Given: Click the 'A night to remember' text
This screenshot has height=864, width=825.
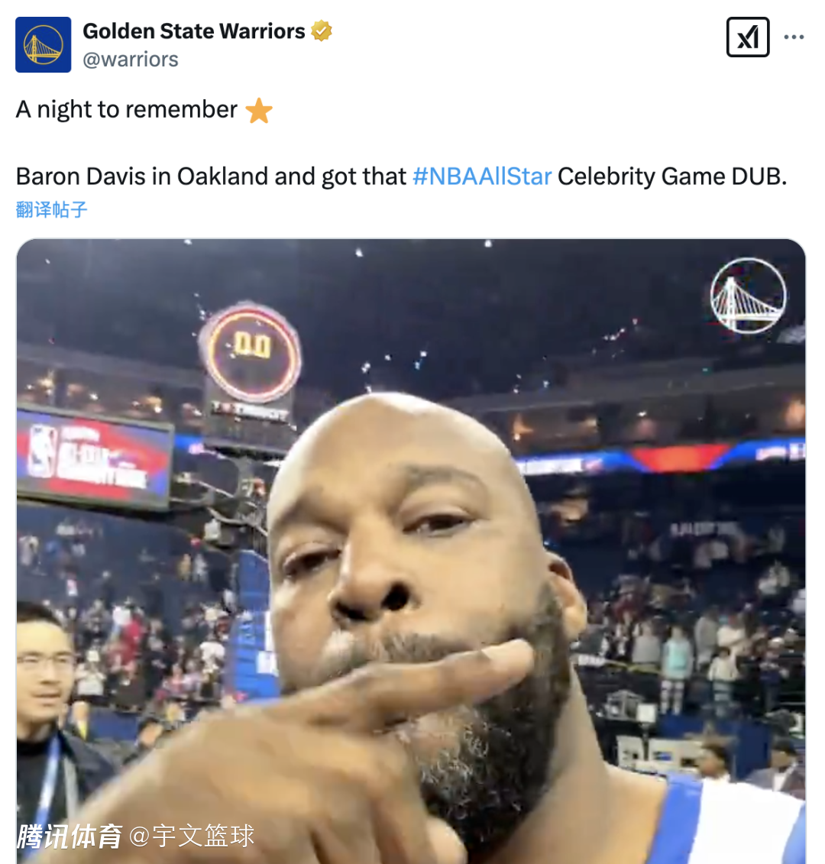Looking at the screenshot, I should click(127, 109).
